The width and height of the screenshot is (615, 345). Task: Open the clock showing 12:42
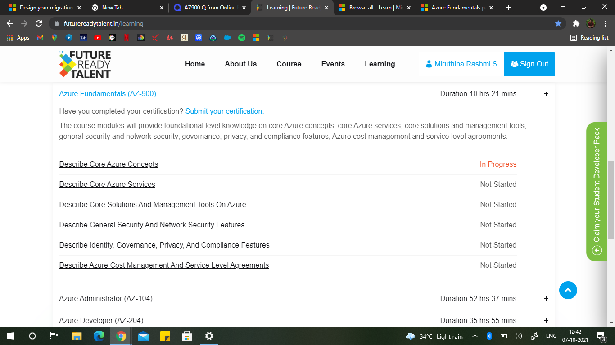[575, 336]
